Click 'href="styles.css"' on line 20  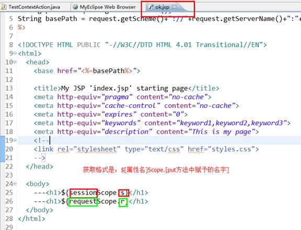(222, 149)
